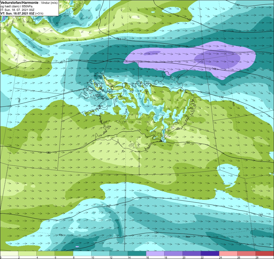The height and width of the screenshot is (259, 274).
Task: Click the legend tick label "16"
Action: coord(147,257)
